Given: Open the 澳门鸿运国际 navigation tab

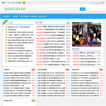Looking at the screenshot, I should pyautogui.click(x=24, y=16).
